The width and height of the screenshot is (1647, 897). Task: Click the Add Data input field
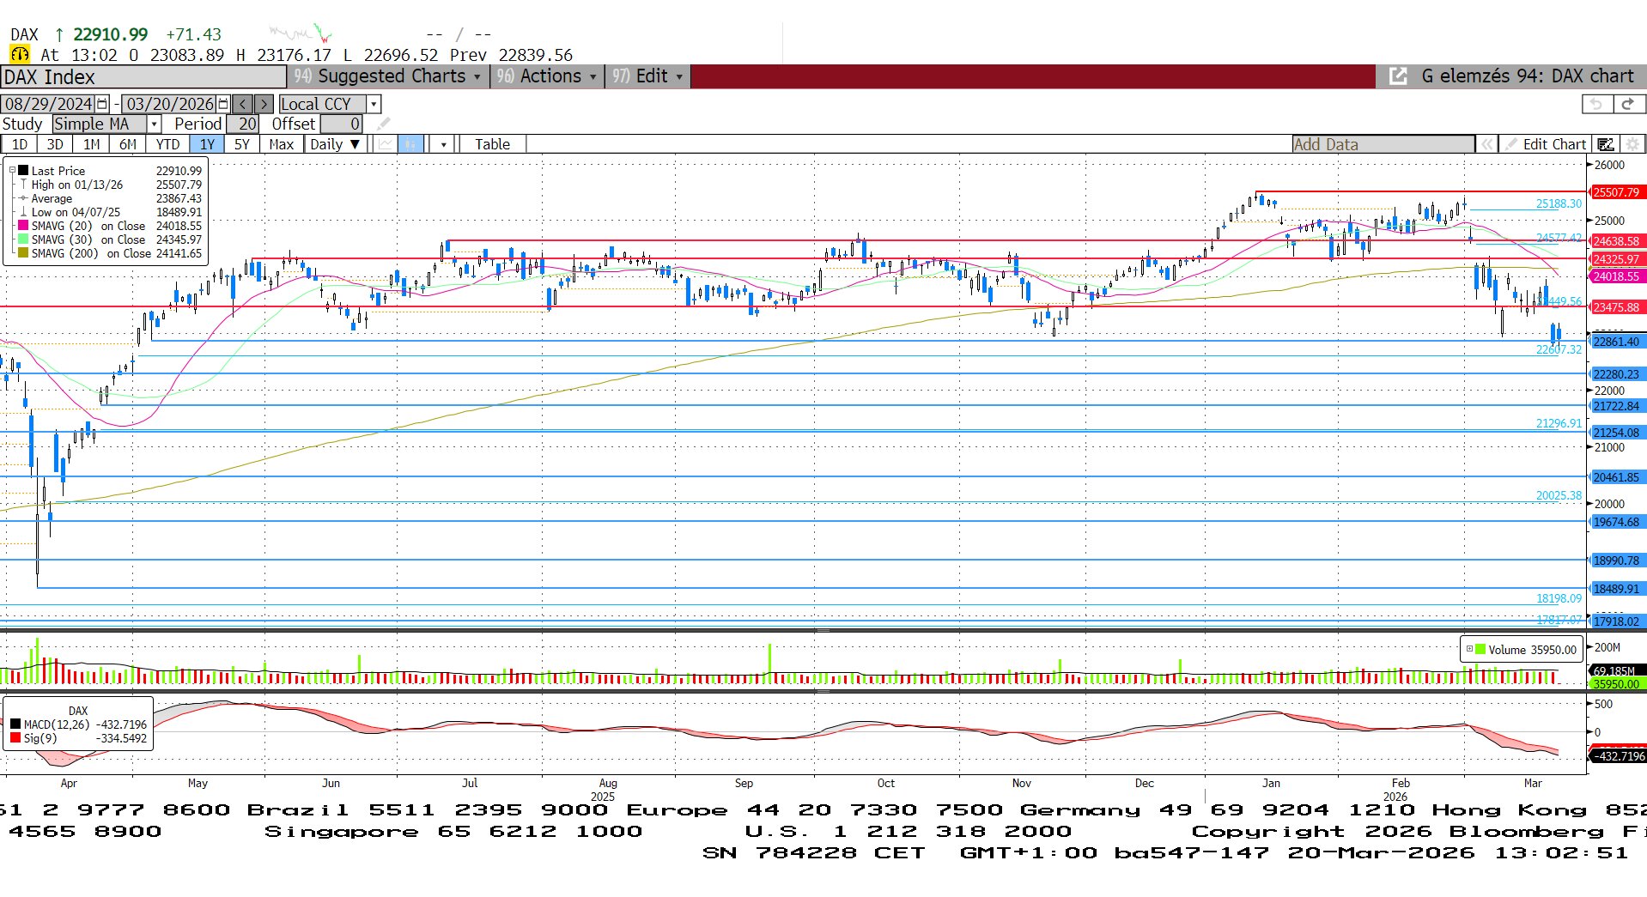pyautogui.click(x=1383, y=144)
